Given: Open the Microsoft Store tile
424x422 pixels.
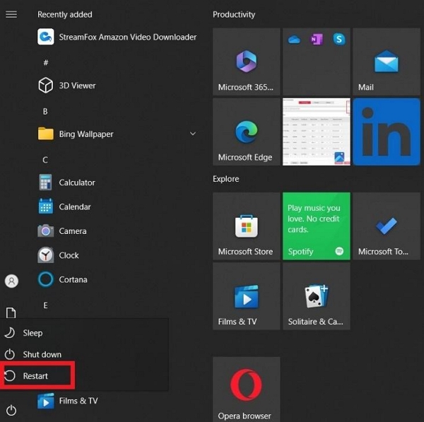Looking at the screenshot, I should point(247,226).
